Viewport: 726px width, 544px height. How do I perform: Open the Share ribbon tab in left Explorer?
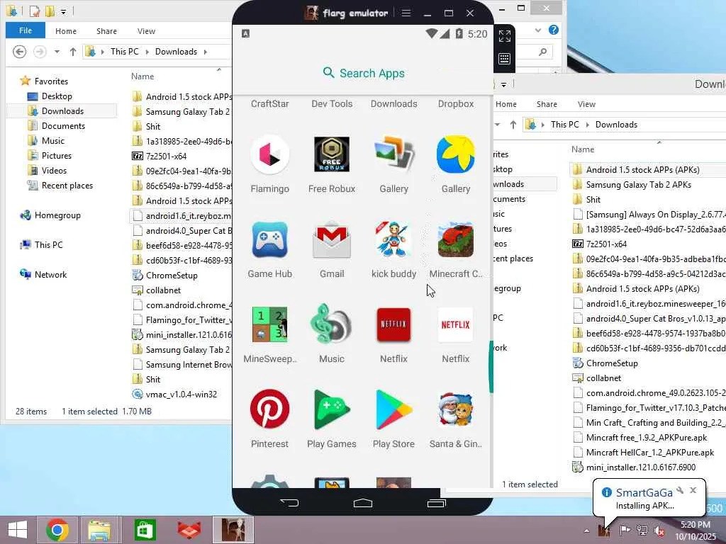106,31
